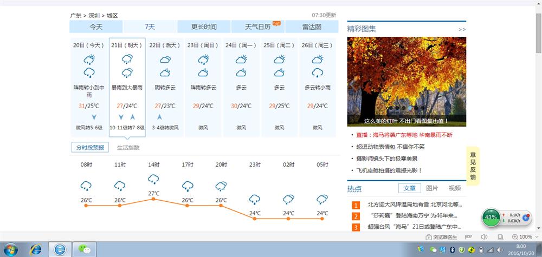Click the 08时 rain weather icon

[x=86, y=186]
